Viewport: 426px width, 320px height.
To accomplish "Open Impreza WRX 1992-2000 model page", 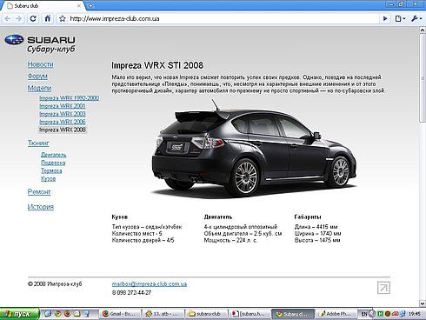I will coord(70,98).
